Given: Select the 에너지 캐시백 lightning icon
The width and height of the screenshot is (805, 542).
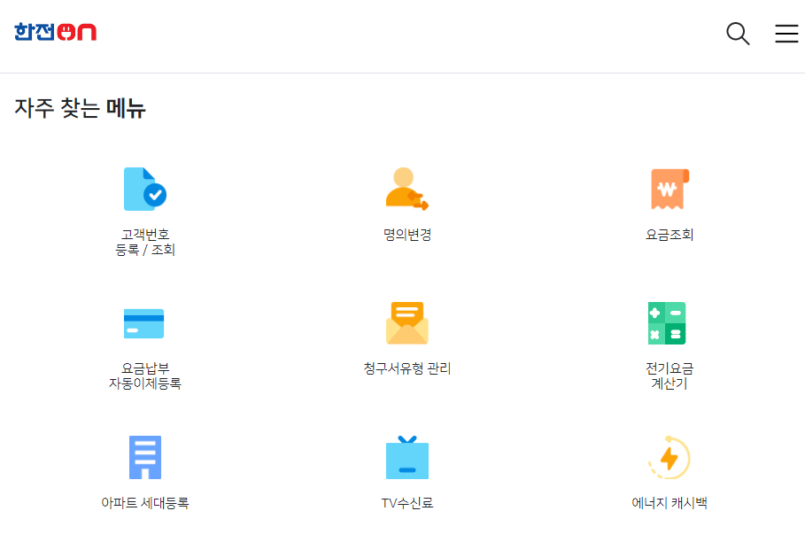Looking at the screenshot, I should (669, 457).
